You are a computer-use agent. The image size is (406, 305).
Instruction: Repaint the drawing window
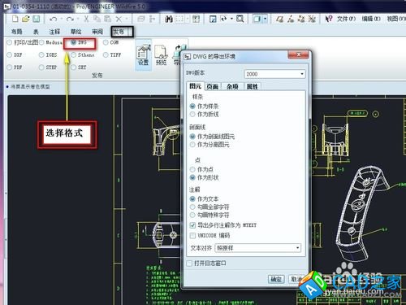(213, 19)
